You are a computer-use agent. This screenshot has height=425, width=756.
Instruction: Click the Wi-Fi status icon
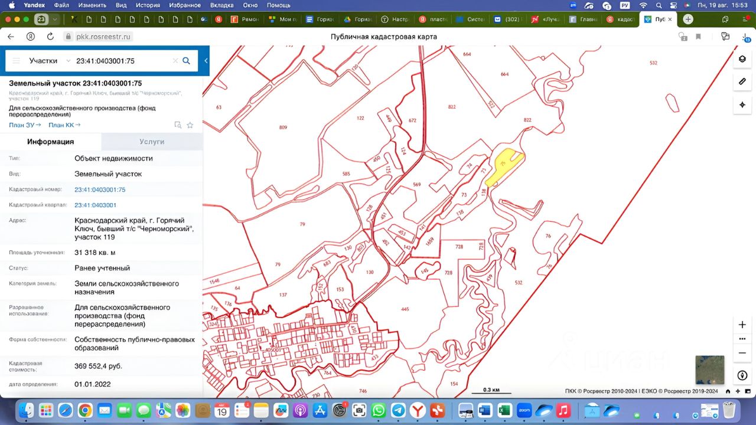coord(643,5)
